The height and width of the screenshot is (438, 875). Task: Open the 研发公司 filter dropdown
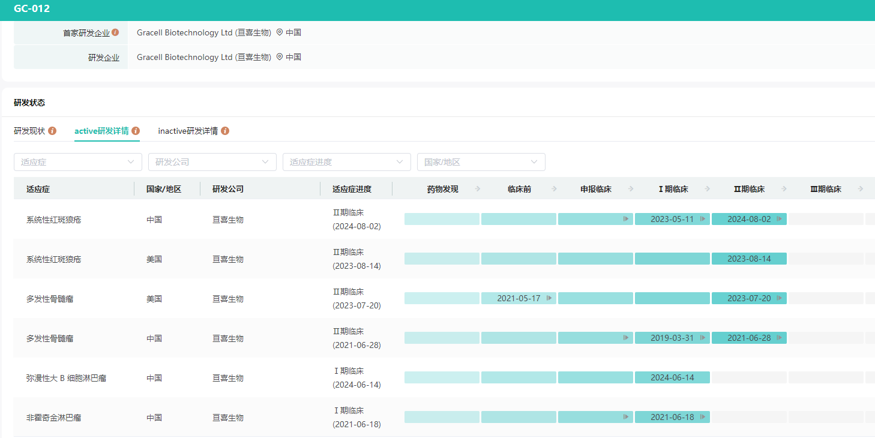click(x=212, y=162)
